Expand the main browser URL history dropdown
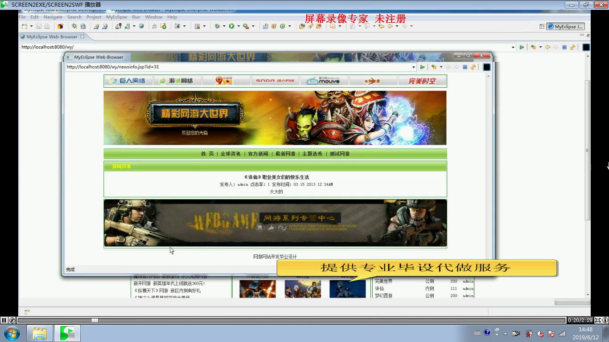This screenshot has height=342, width=609. pyautogui.click(x=513, y=47)
